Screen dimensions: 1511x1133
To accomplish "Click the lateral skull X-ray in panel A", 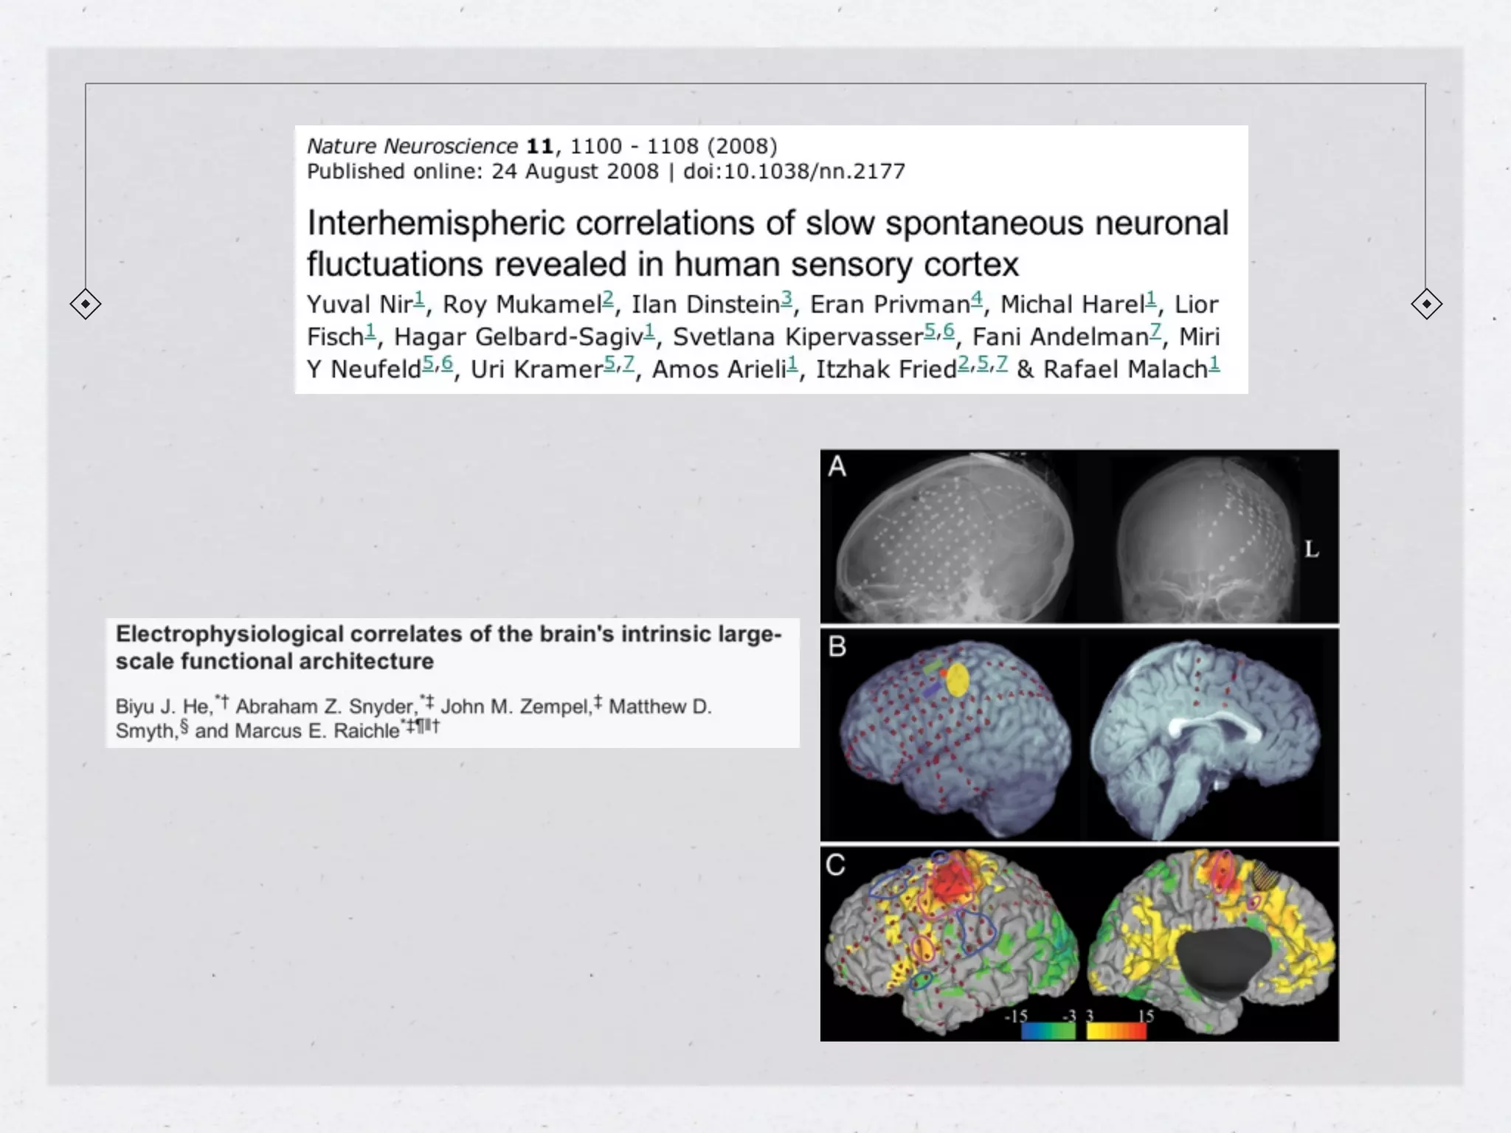I will [x=955, y=542].
